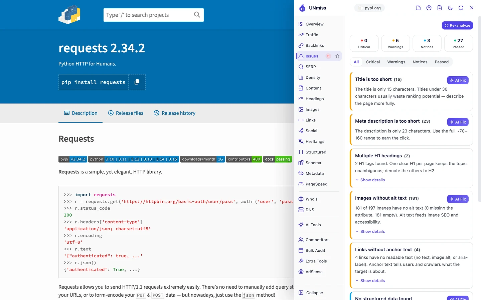Viewport: 481px width, 300px height.
Task: Open the Structured data section
Action: click(x=319, y=152)
